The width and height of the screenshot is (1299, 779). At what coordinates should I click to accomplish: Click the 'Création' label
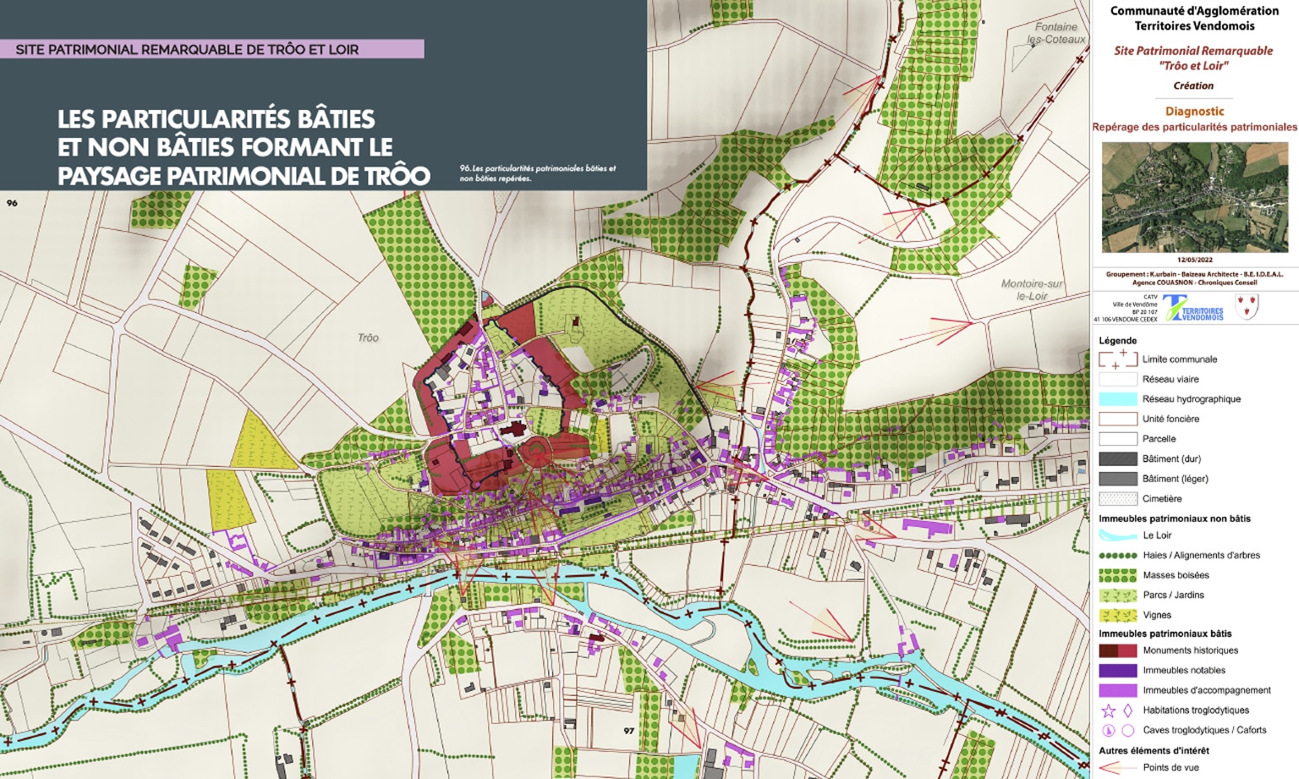coord(1193,85)
